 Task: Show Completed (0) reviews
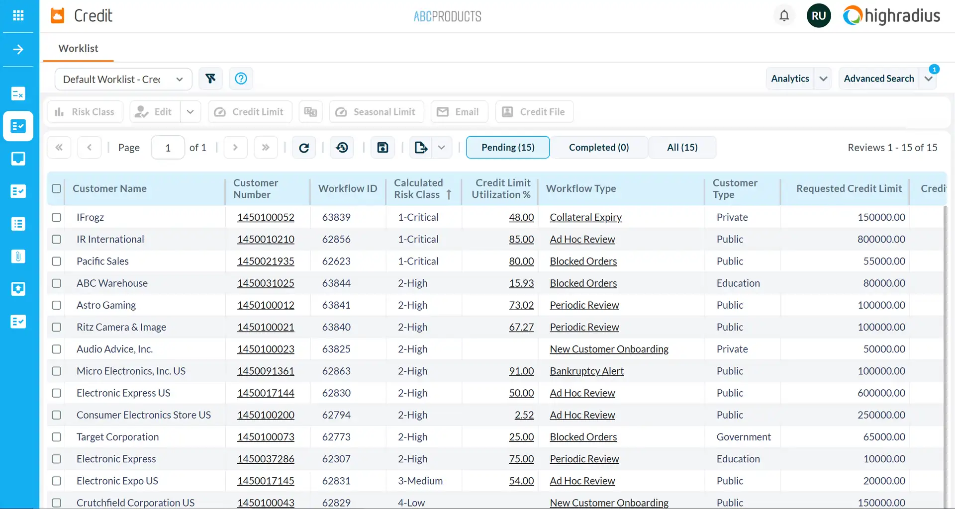pyautogui.click(x=599, y=147)
